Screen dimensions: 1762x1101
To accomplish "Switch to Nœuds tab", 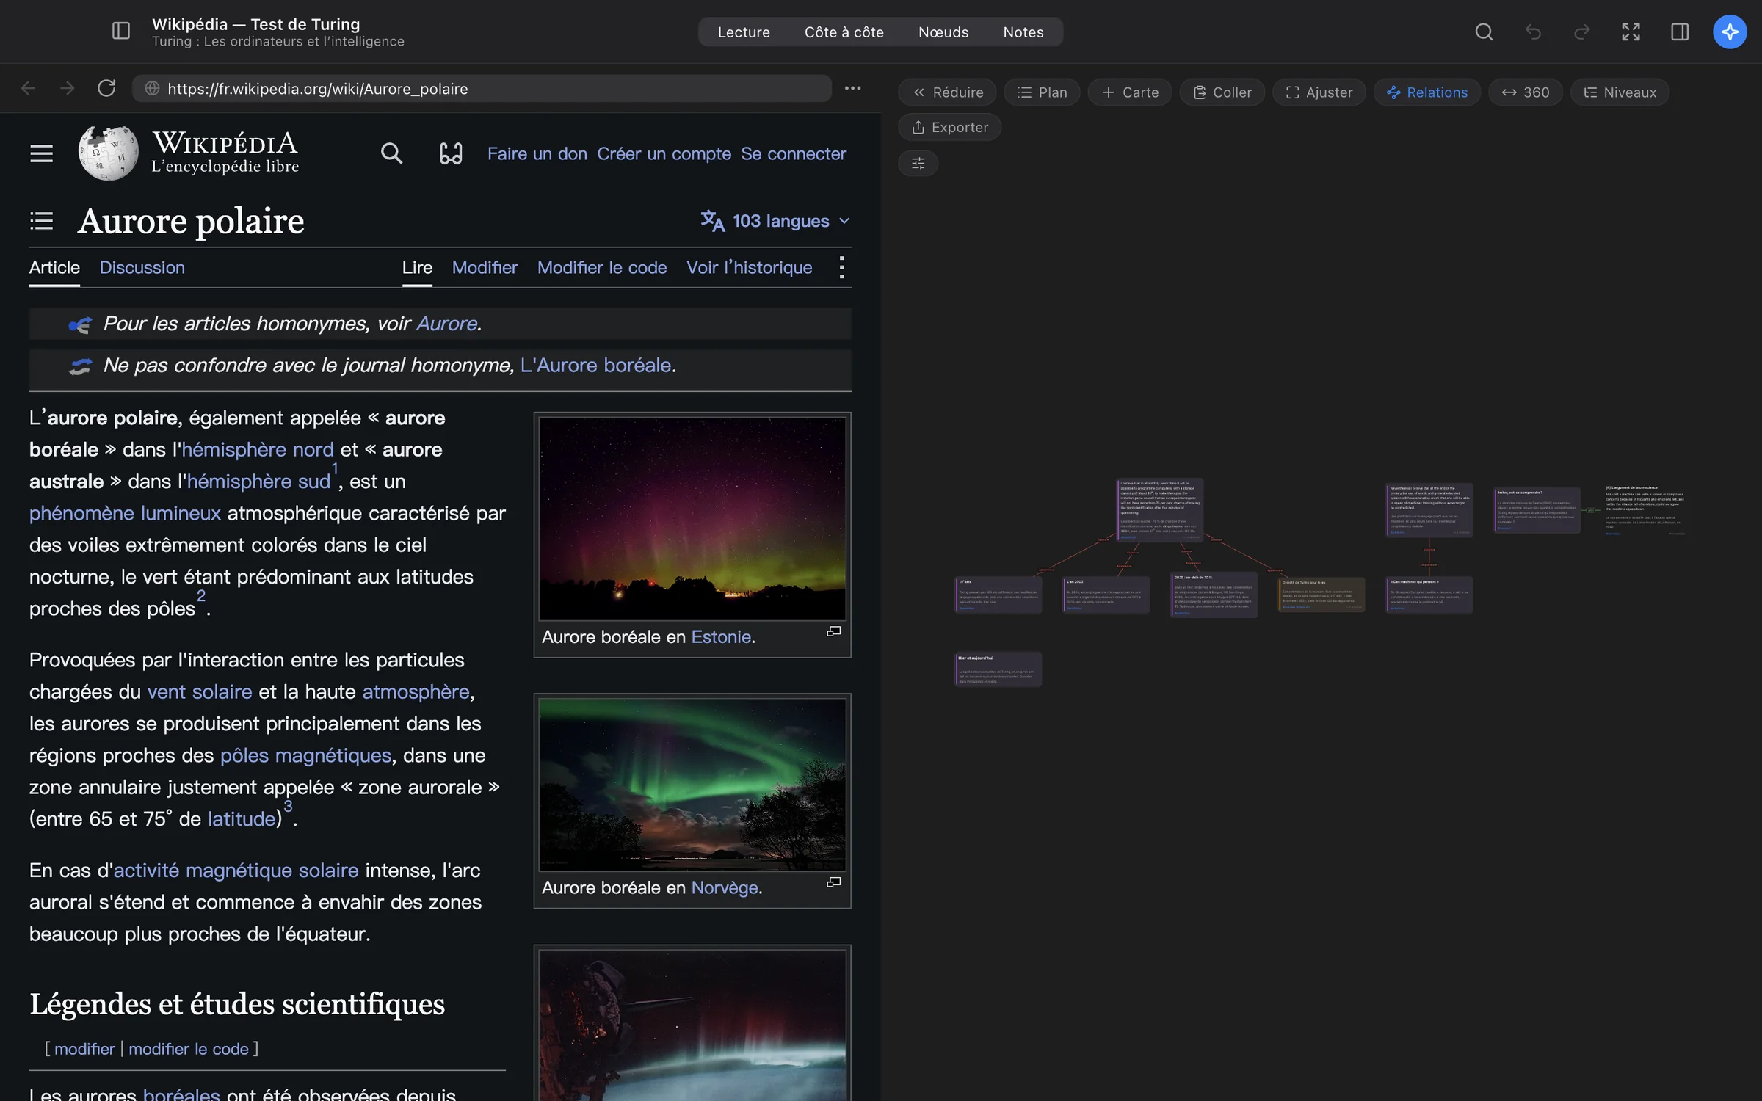I will coord(943,32).
